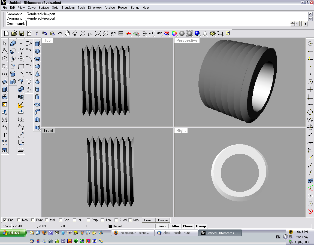
Task: Choose the Polyline tool
Action: tap(5, 51)
